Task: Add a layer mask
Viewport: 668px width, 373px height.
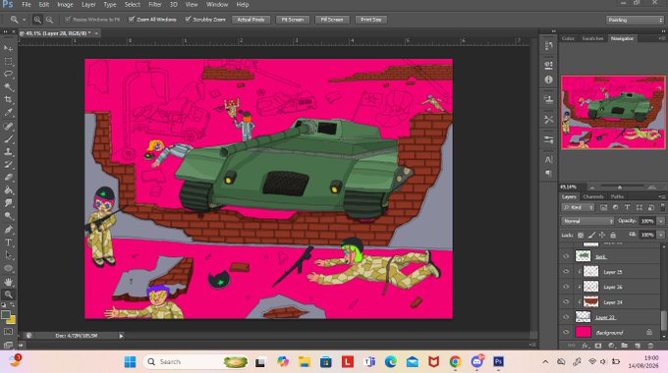Action: [x=598, y=346]
